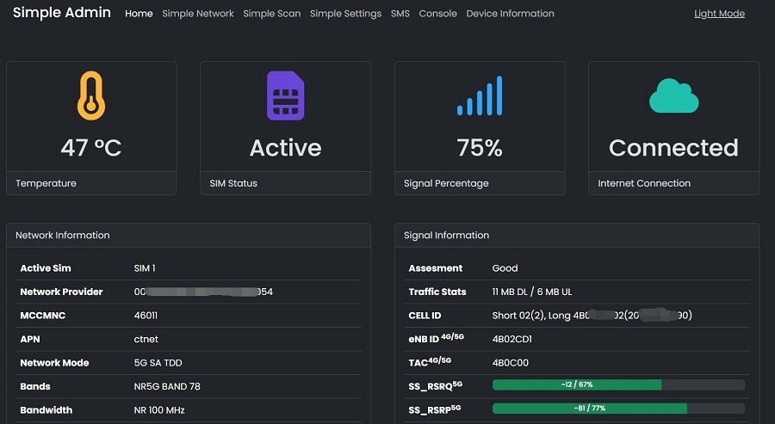Click the 75% signal percentage value
This screenshot has height=424, width=775.
(x=480, y=148)
